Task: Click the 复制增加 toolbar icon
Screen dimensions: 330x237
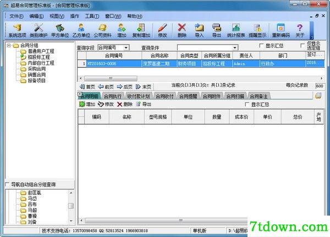Action: 141,31
